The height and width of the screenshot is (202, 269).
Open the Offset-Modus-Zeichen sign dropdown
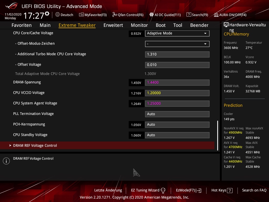click(177, 44)
